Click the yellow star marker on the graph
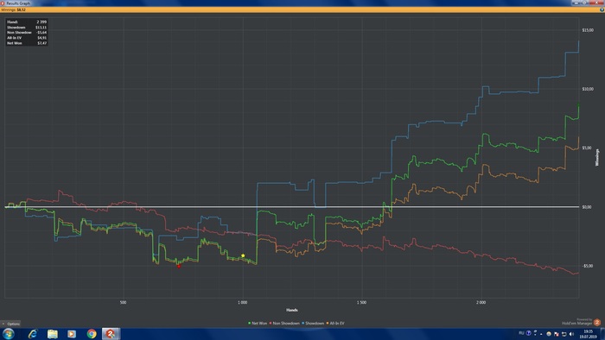605x340 pixels. pyautogui.click(x=243, y=255)
